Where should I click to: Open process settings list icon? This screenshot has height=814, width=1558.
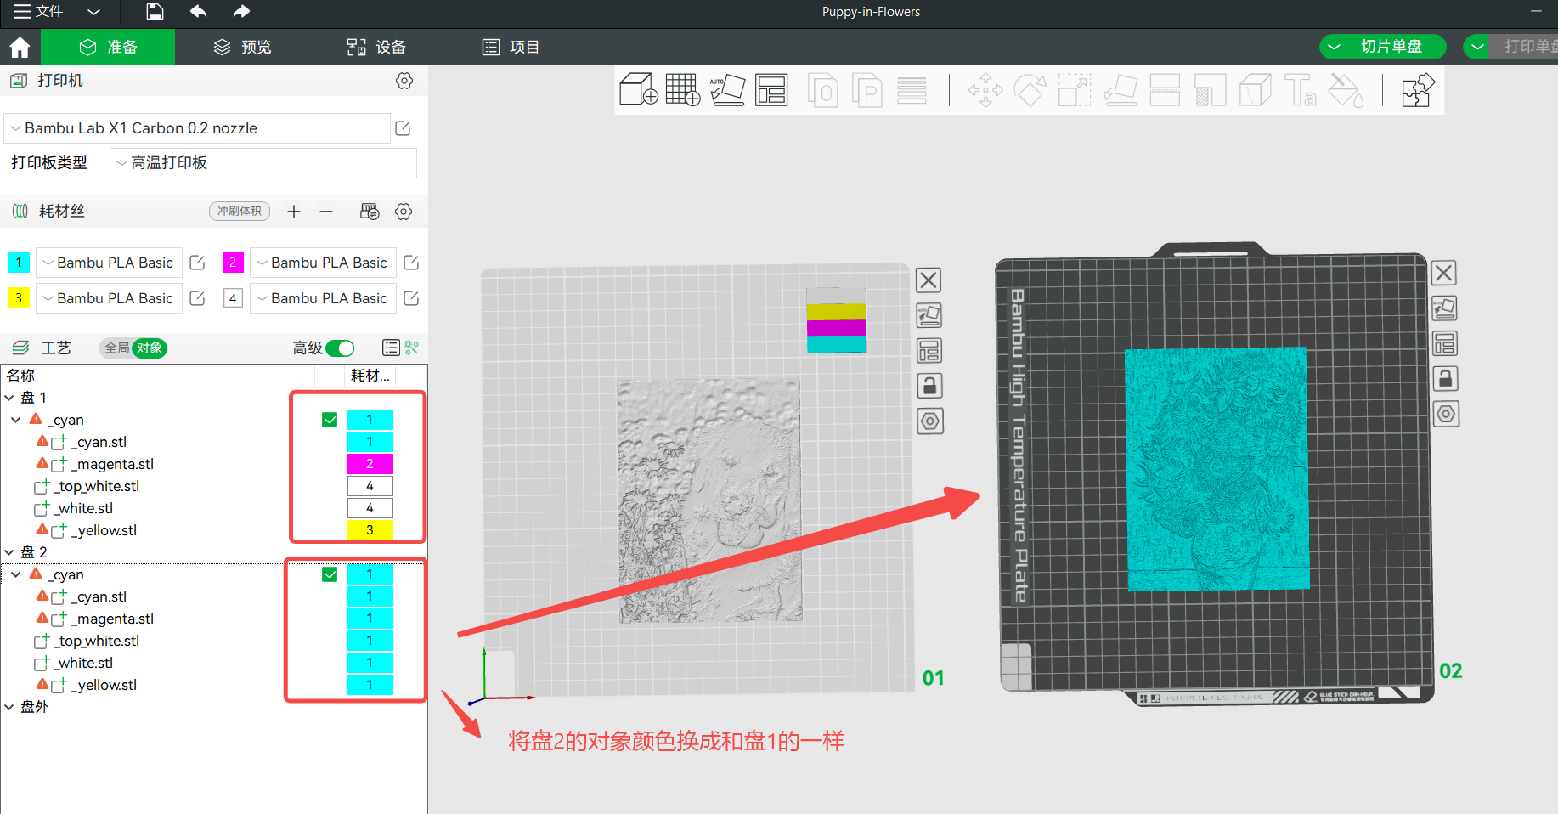(391, 348)
